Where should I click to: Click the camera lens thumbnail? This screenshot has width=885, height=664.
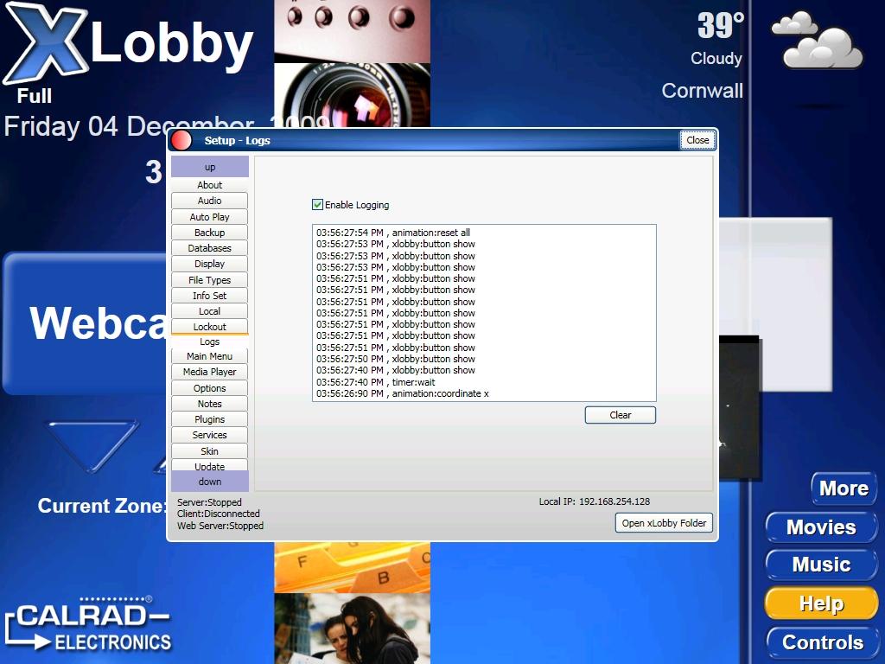(x=353, y=95)
